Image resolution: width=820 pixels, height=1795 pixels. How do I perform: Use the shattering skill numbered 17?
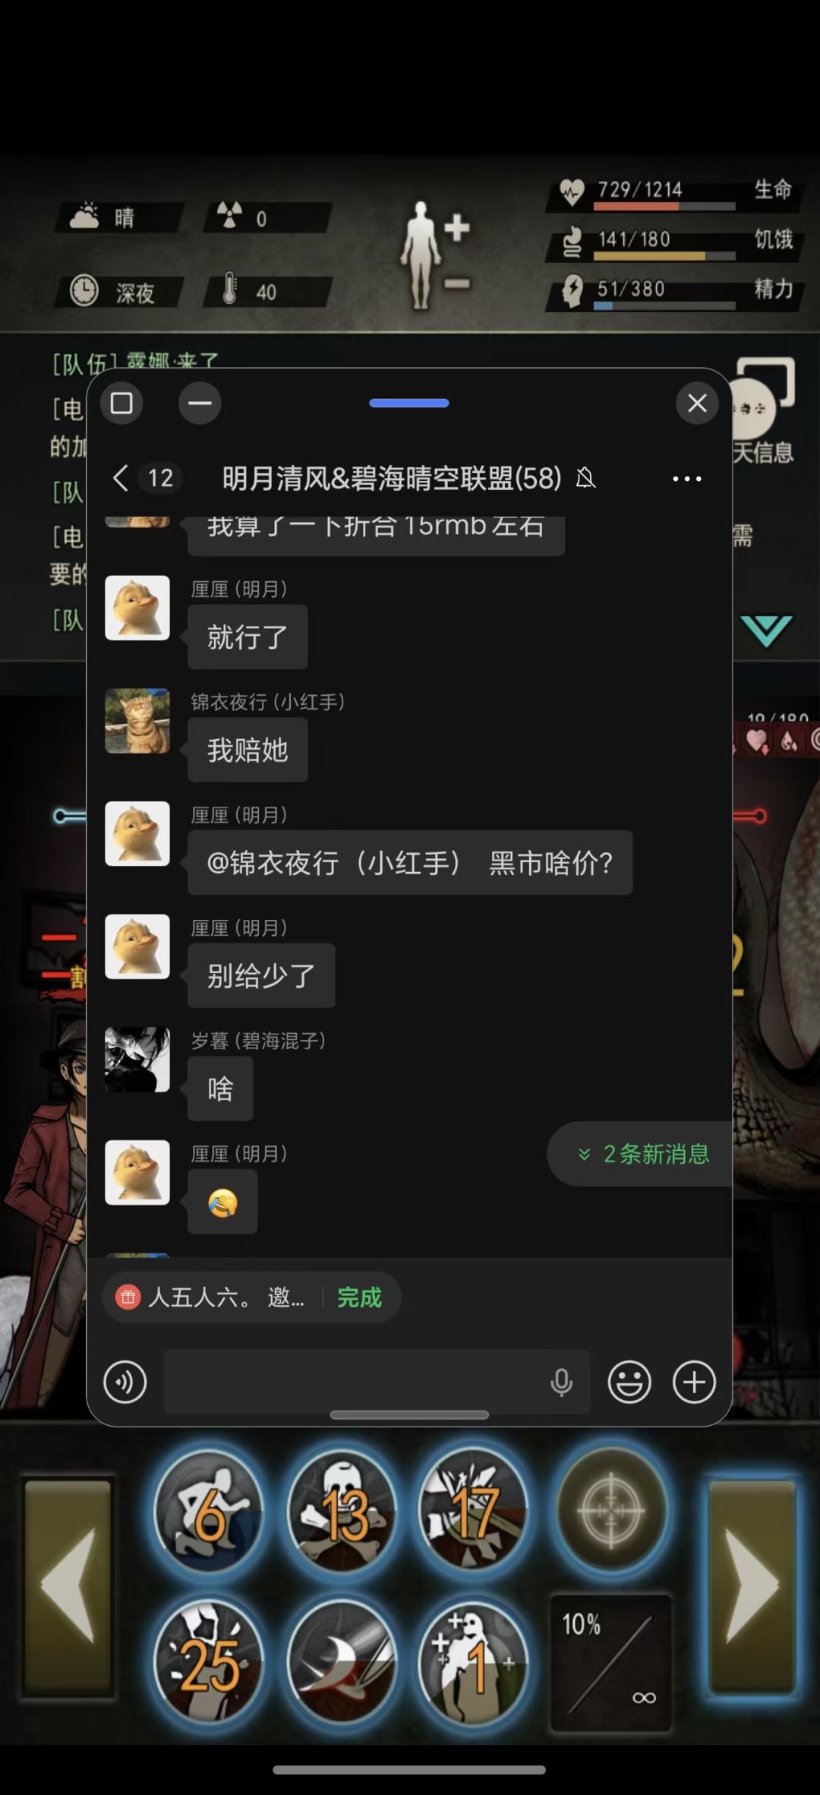tap(472, 1512)
